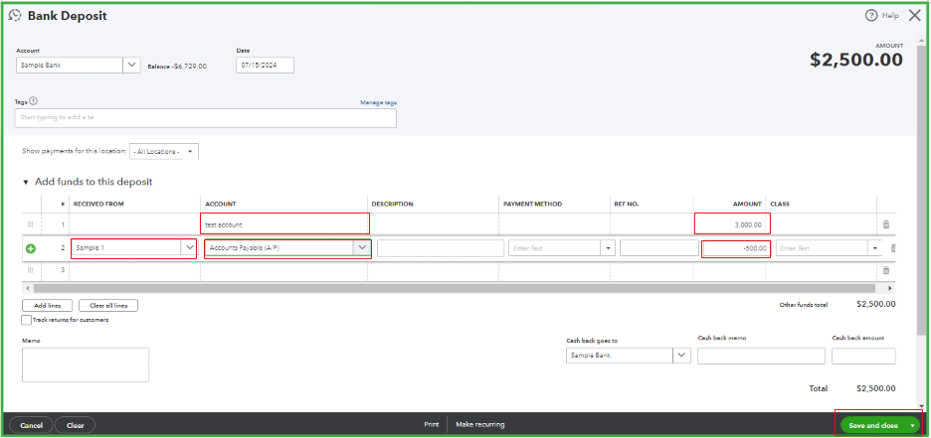Click the -500.00 amount field
931x438 pixels.
coord(736,248)
